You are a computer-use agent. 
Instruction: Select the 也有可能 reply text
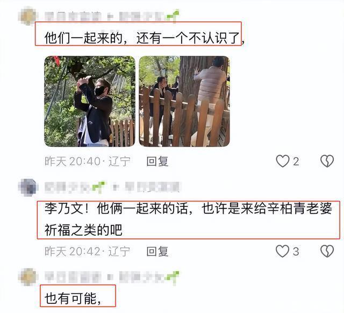point(73,299)
